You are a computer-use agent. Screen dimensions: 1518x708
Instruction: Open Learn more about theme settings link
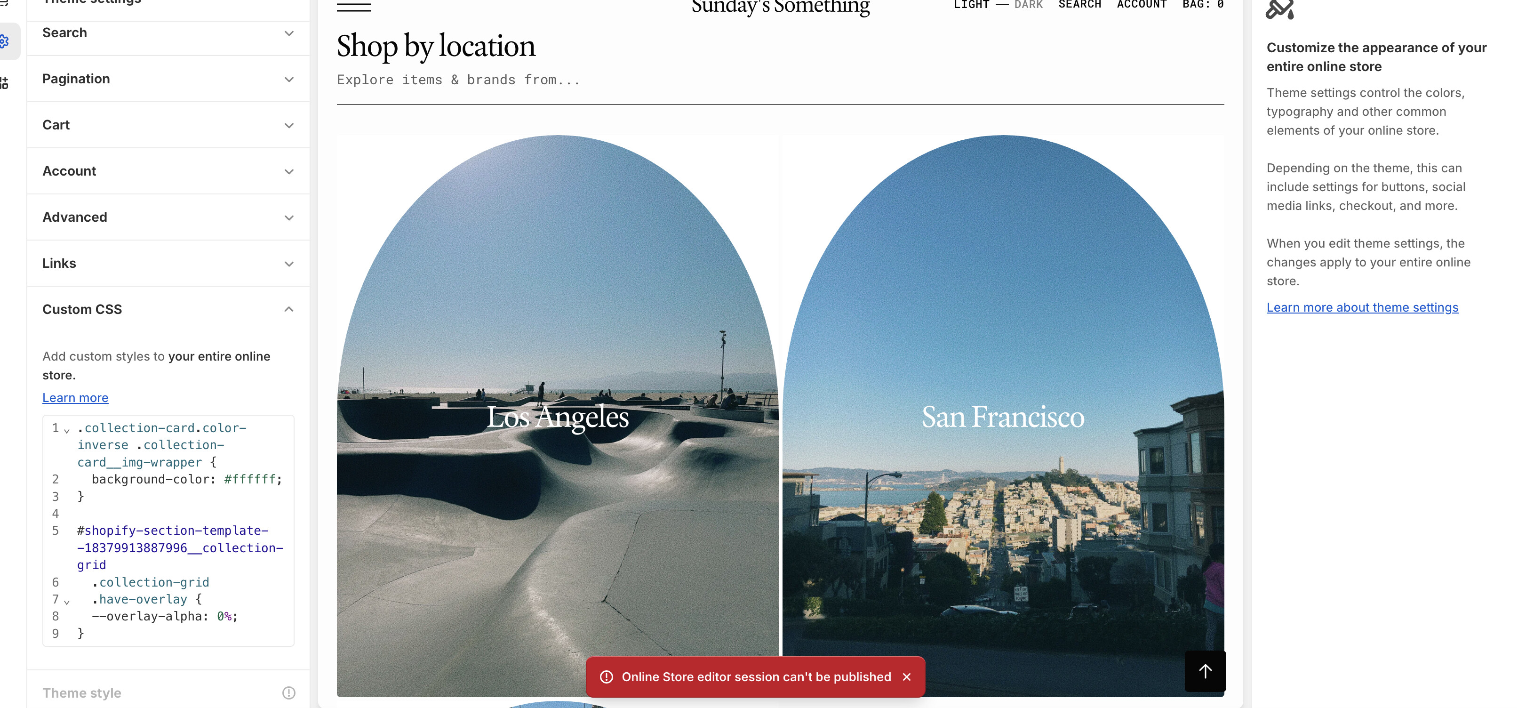pyautogui.click(x=1362, y=307)
